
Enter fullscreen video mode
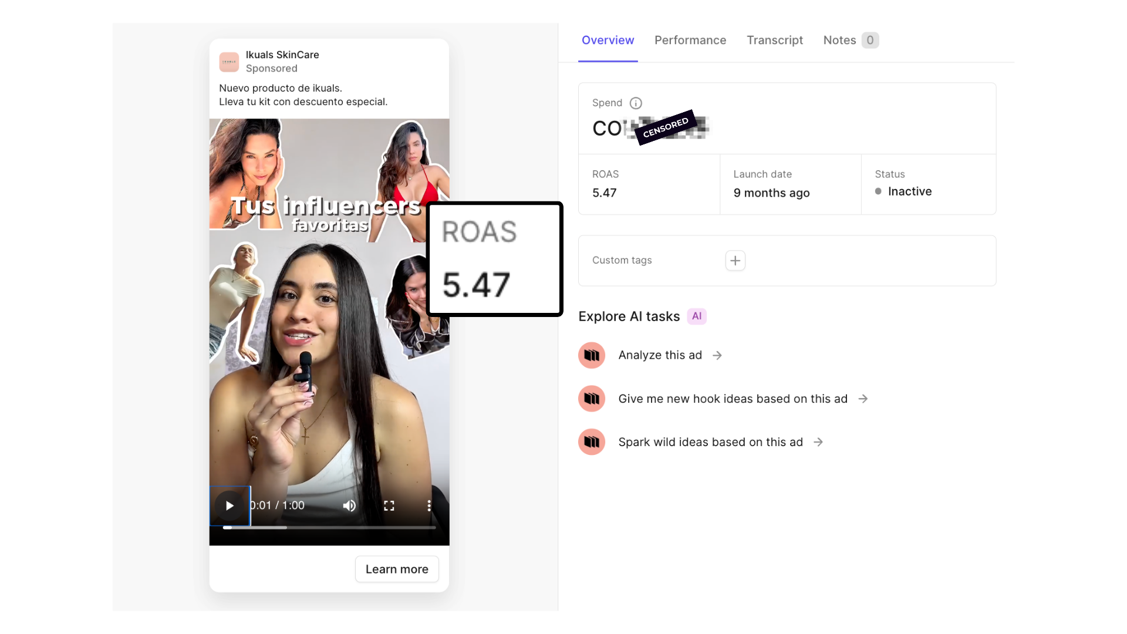tap(389, 505)
